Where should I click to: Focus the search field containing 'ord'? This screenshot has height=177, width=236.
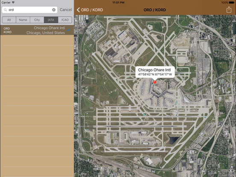click(29, 10)
